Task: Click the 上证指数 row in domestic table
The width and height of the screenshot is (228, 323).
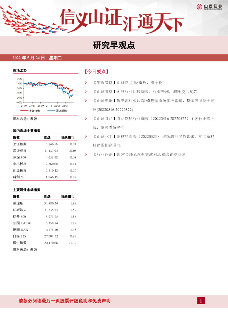Action: coord(45,144)
